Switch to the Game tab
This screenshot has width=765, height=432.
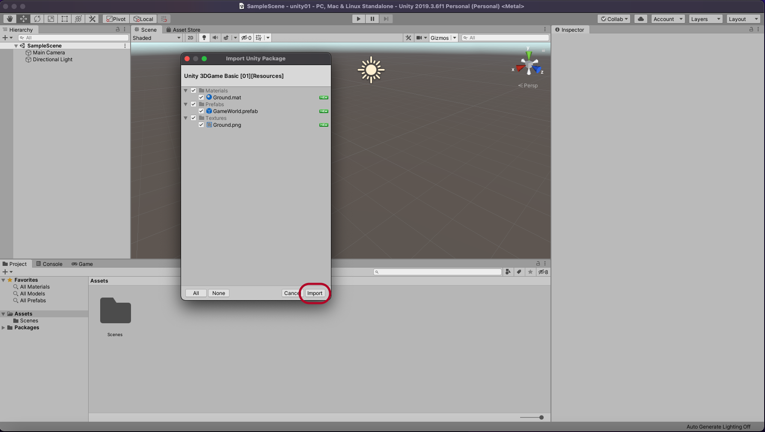pos(82,264)
